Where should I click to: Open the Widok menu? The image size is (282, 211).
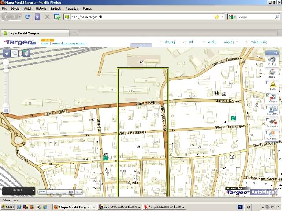tap(28, 8)
